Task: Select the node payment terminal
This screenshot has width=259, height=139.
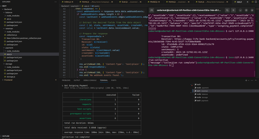Action: tap(226, 88)
